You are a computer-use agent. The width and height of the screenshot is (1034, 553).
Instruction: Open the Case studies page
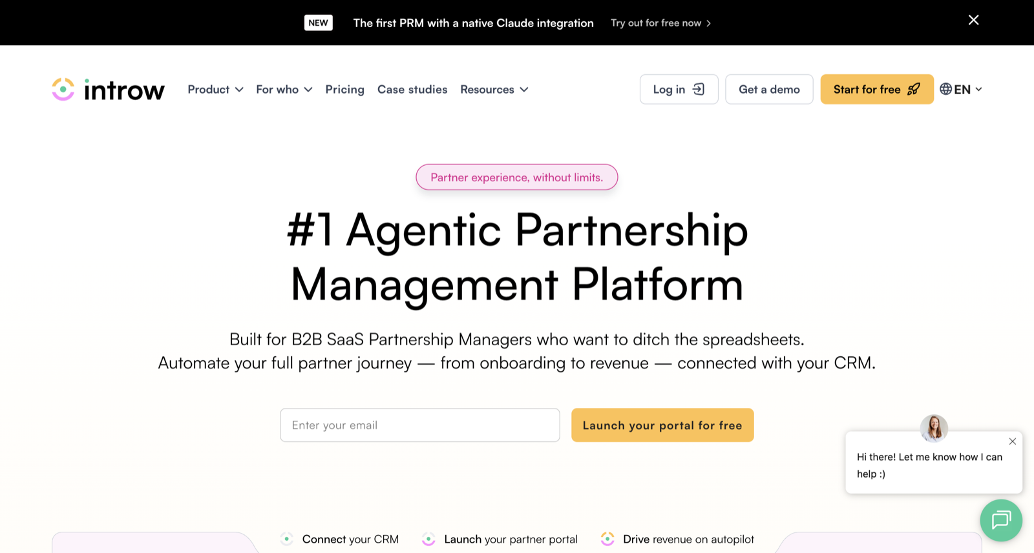pyautogui.click(x=412, y=89)
